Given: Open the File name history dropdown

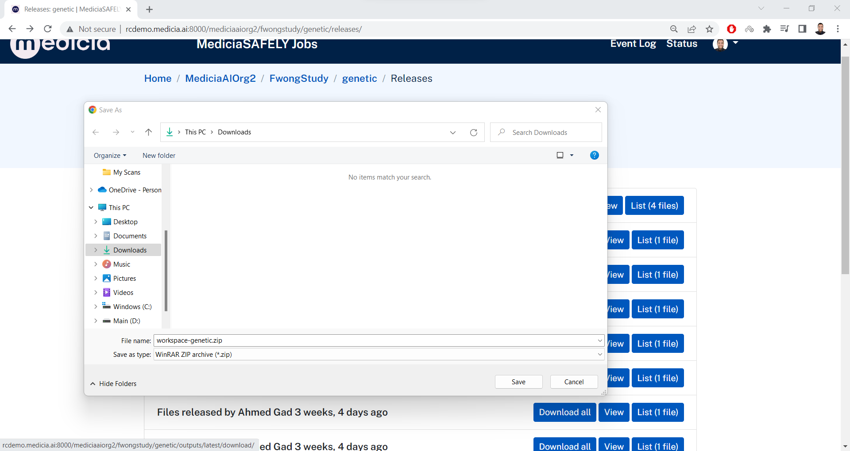Looking at the screenshot, I should 600,340.
